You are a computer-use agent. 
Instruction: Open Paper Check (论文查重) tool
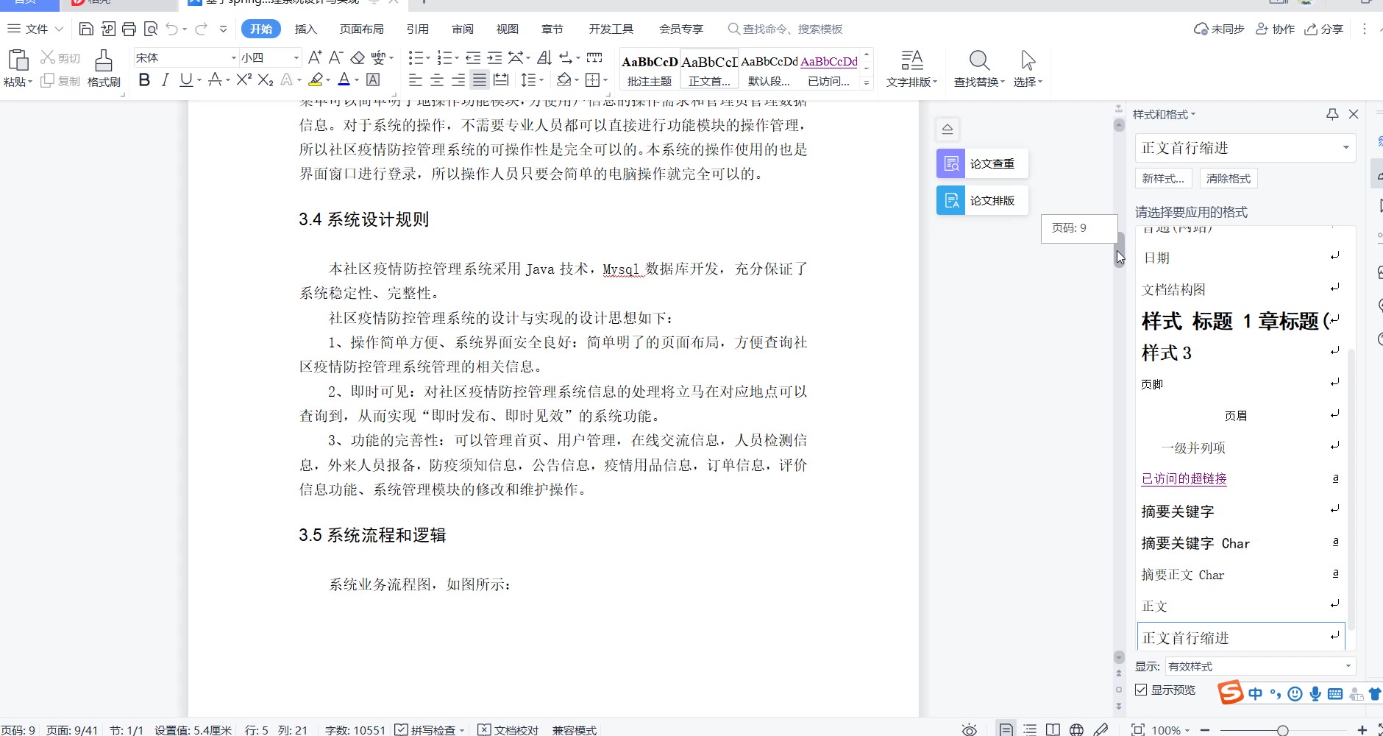982,163
